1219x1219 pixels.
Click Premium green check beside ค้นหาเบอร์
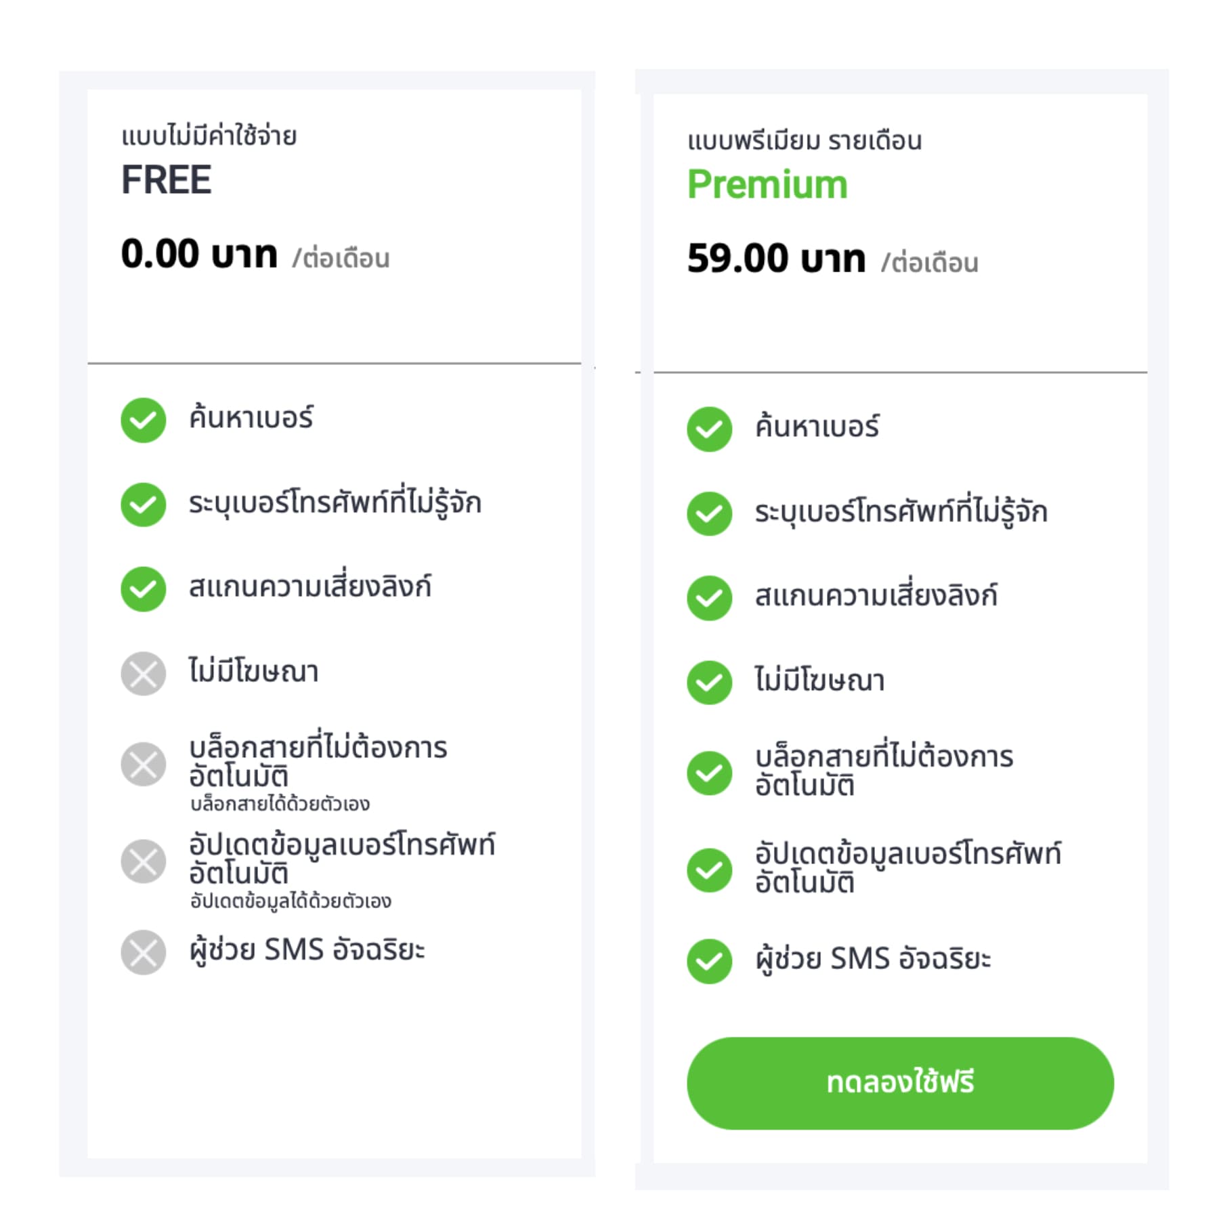[x=709, y=429]
